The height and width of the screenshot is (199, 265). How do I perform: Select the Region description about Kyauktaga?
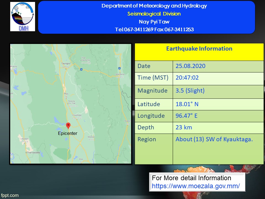click(214, 139)
